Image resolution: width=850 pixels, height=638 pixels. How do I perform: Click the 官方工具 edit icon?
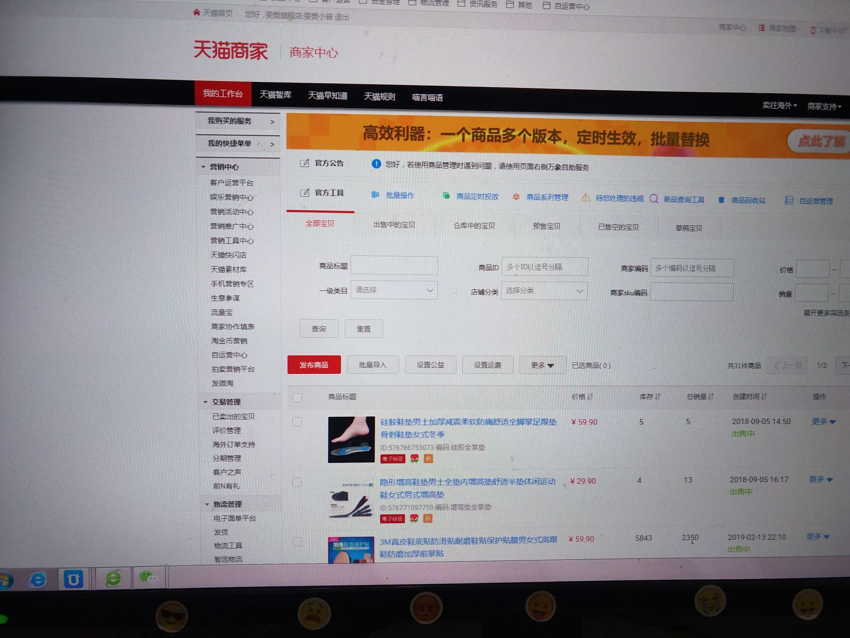(x=304, y=192)
